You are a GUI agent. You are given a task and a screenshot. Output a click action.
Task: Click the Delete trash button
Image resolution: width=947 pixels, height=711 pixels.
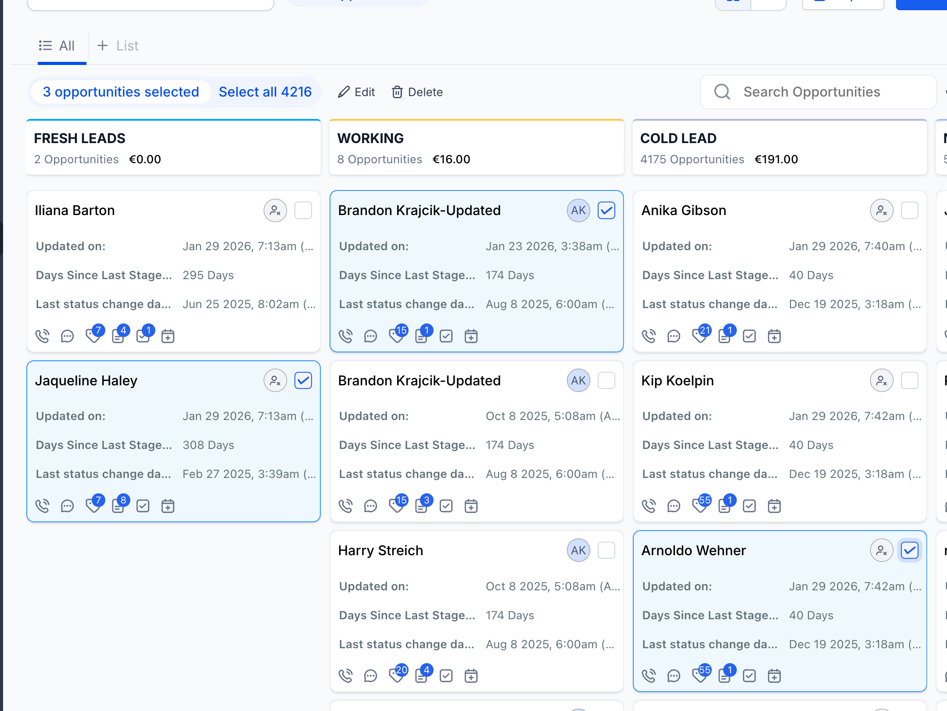pos(417,92)
